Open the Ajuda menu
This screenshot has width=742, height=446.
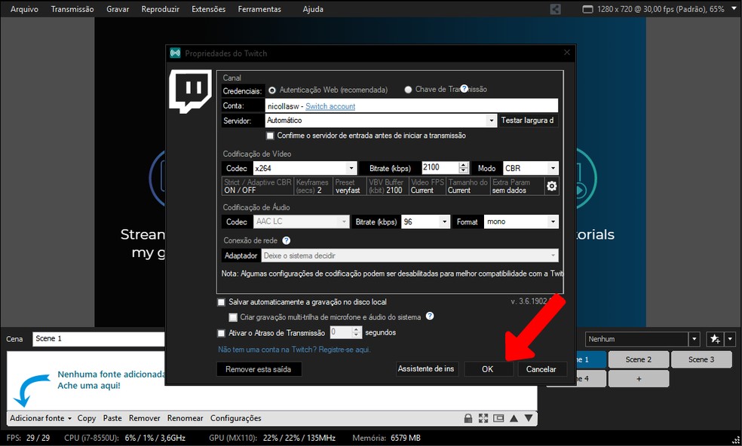[313, 9]
